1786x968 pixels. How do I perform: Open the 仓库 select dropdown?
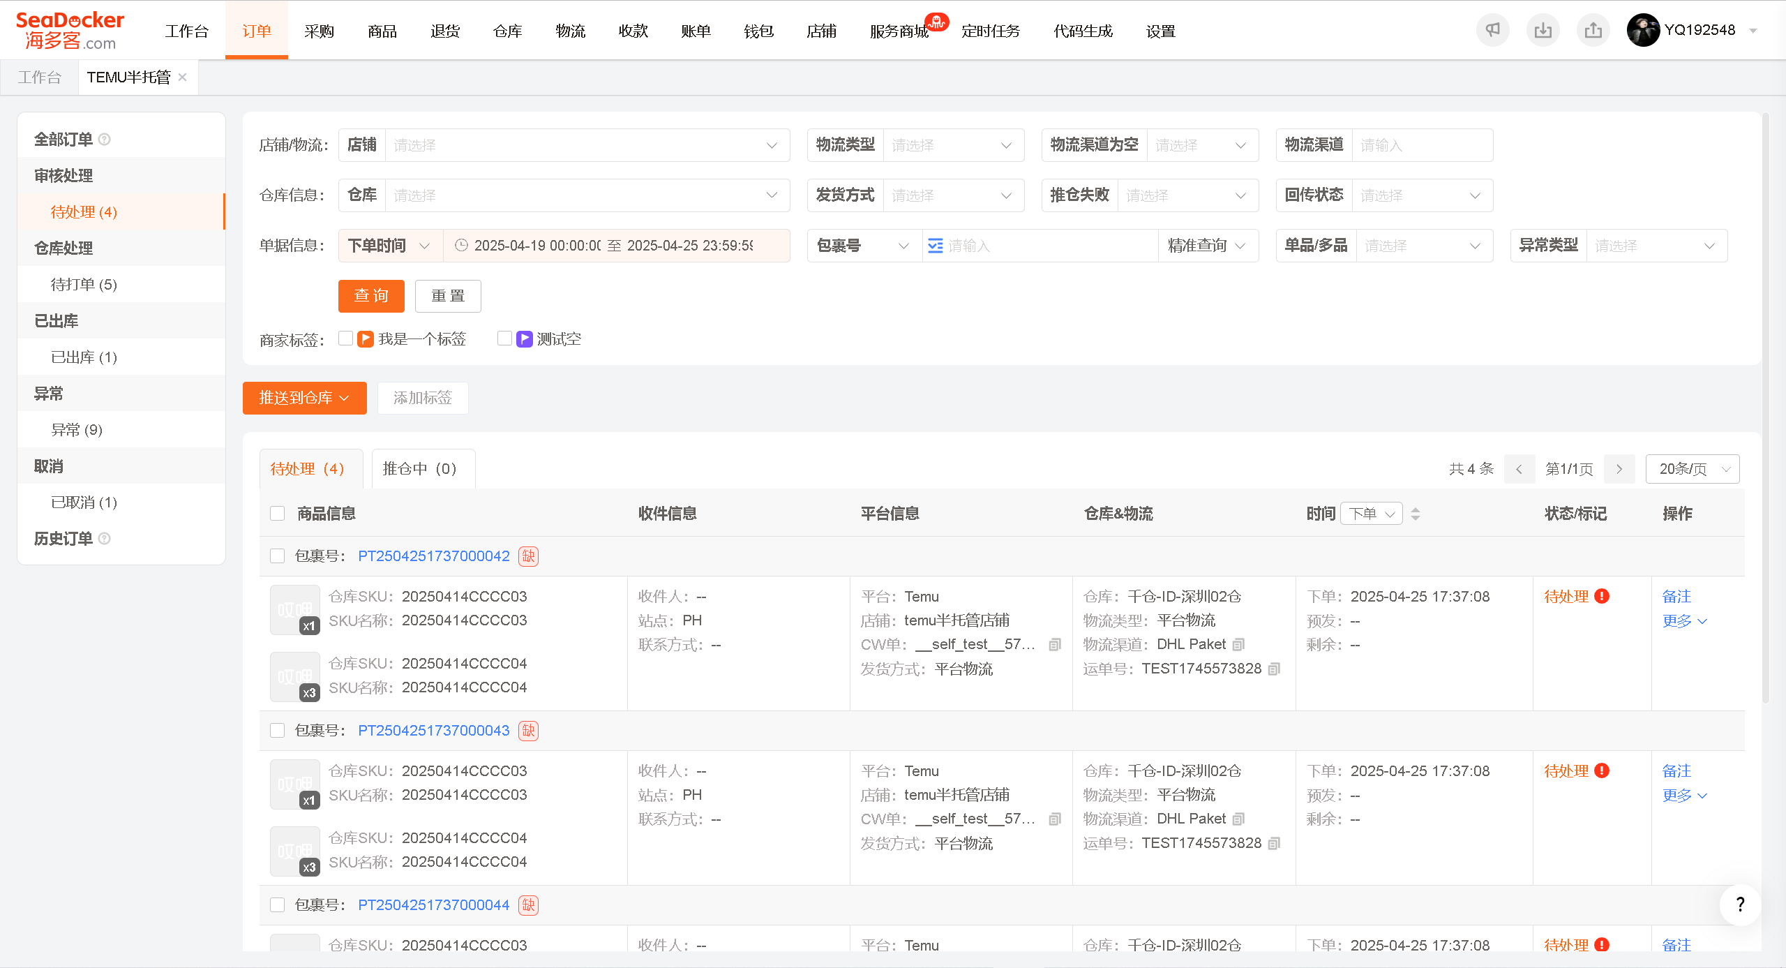(x=586, y=195)
